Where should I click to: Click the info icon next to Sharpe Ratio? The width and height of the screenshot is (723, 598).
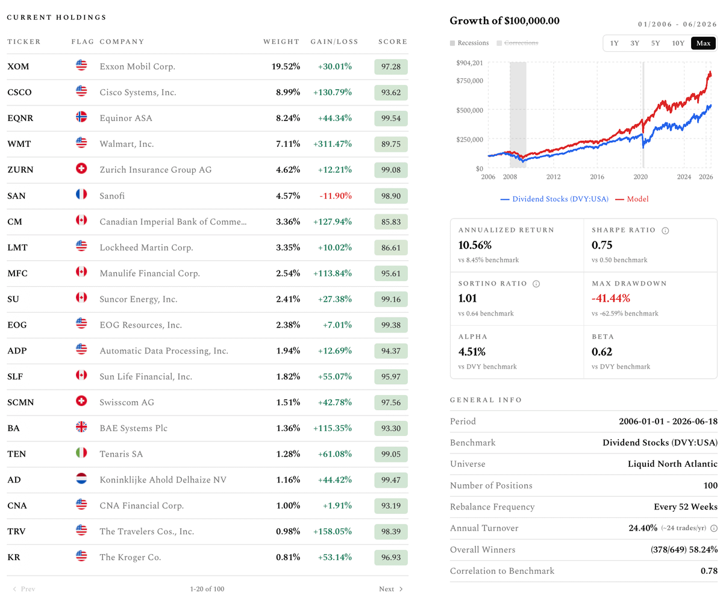coord(666,230)
